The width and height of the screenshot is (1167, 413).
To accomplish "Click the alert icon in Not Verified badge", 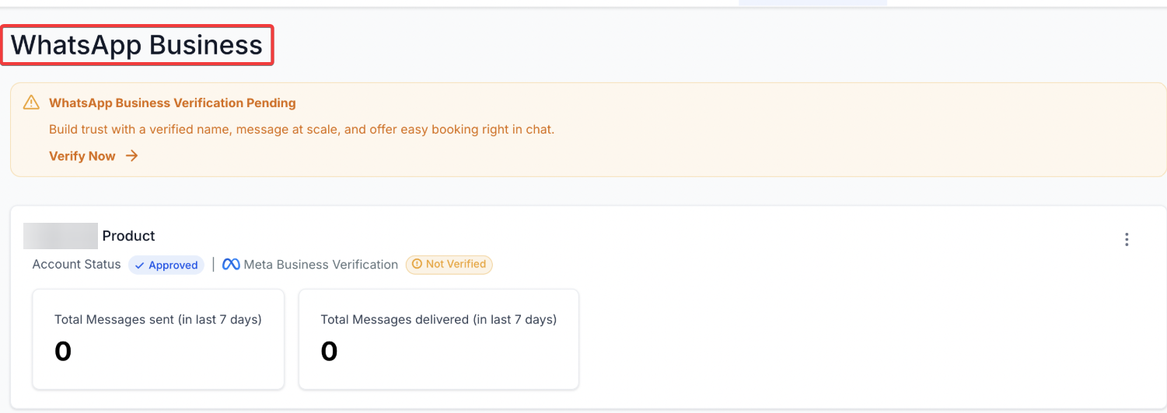I will point(417,265).
